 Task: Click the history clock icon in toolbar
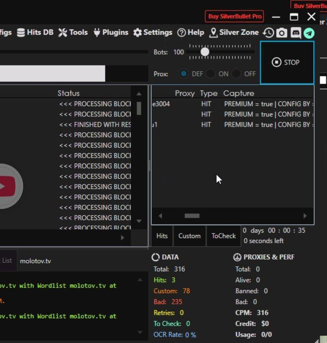click(268, 33)
